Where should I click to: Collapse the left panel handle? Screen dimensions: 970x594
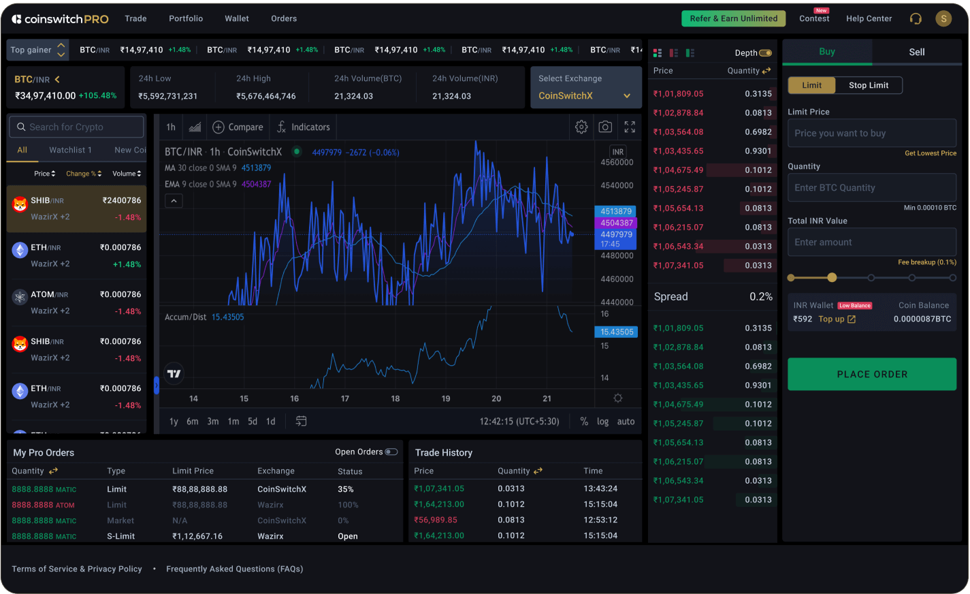click(x=156, y=386)
